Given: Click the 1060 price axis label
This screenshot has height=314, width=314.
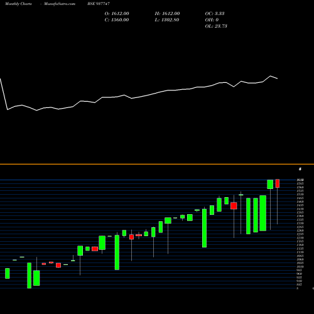Looking at the screenshot, I should coord(300,259).
